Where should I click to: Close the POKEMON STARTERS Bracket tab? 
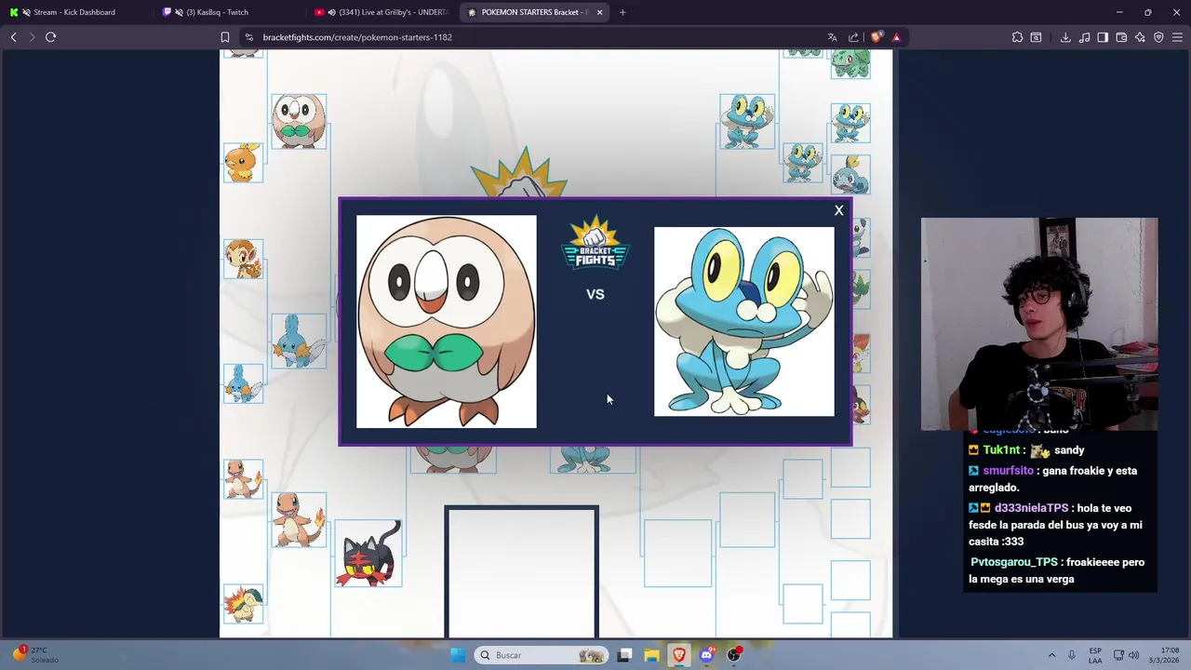pyautogui.click(x=599, y=12)
